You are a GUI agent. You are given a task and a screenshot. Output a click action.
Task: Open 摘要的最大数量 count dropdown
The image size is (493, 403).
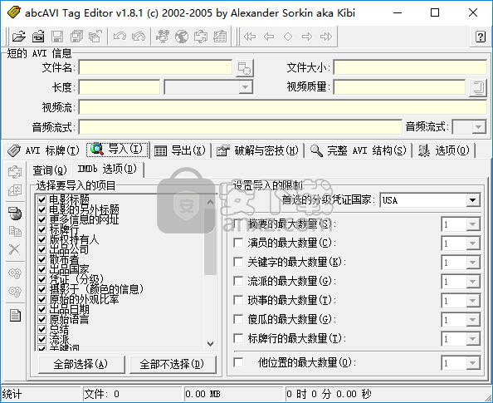tap(472, 224)
